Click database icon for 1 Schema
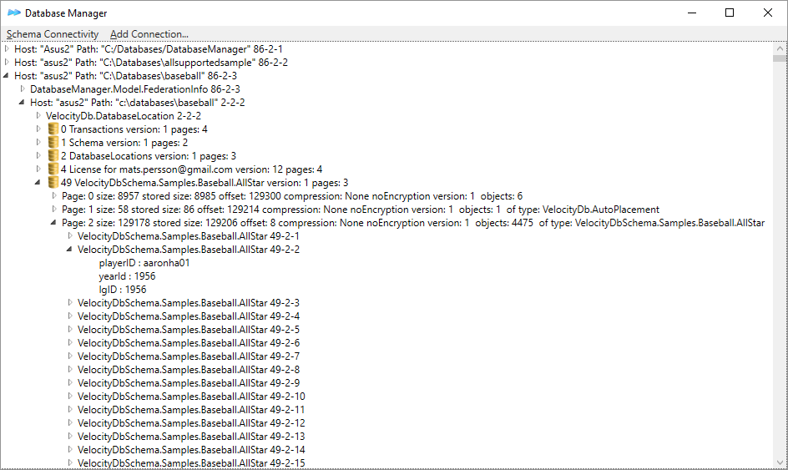 click(53, 143)
